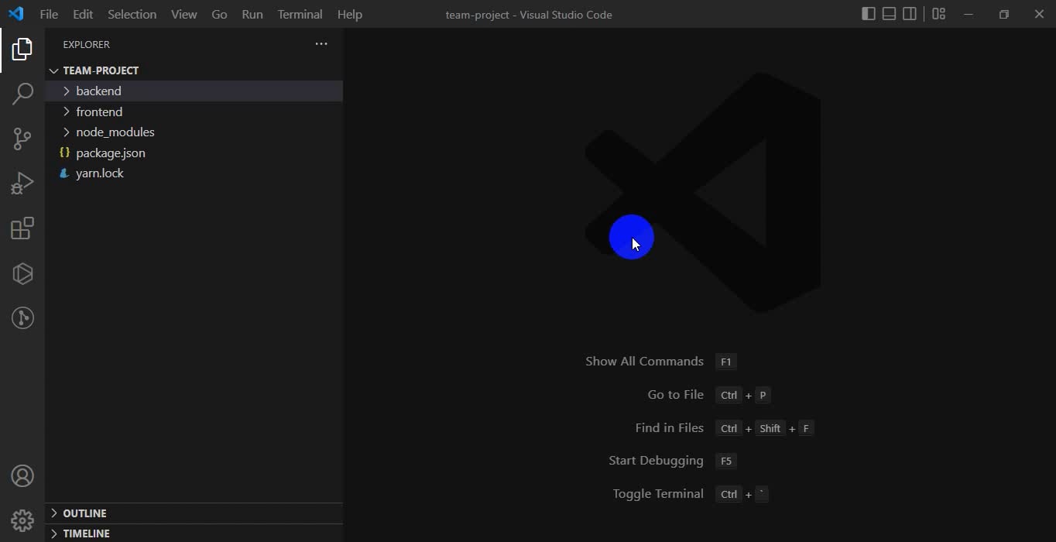
Task: Click the yarn.lock file icon
Action: 64,173
